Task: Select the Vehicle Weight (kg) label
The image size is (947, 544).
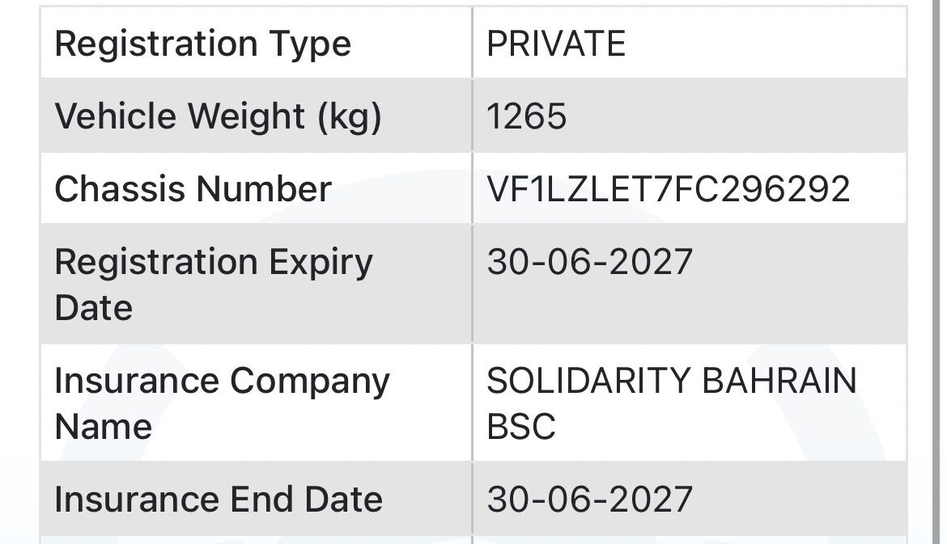Action: 218,116
